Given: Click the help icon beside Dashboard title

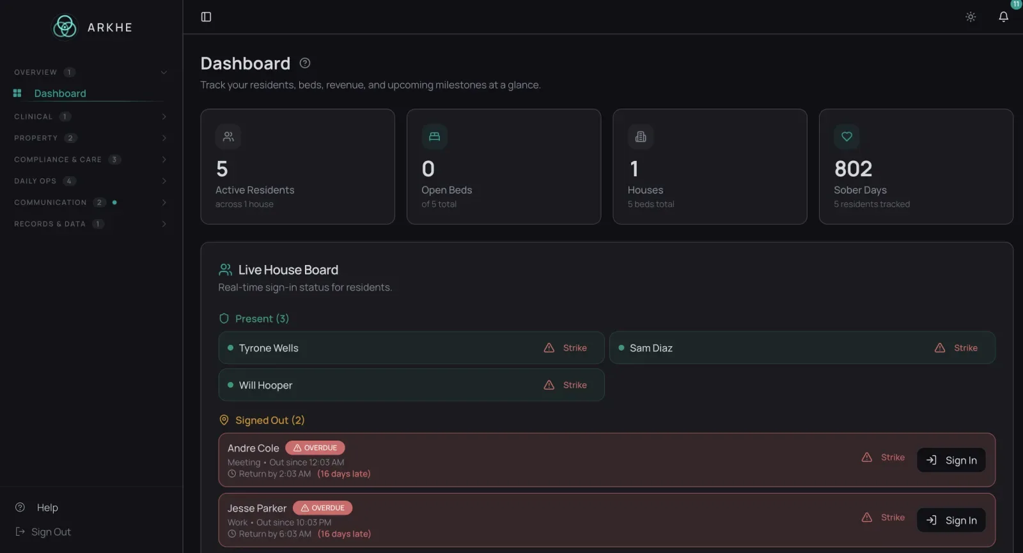Looking at the screenshot, I should click(305, 63).
